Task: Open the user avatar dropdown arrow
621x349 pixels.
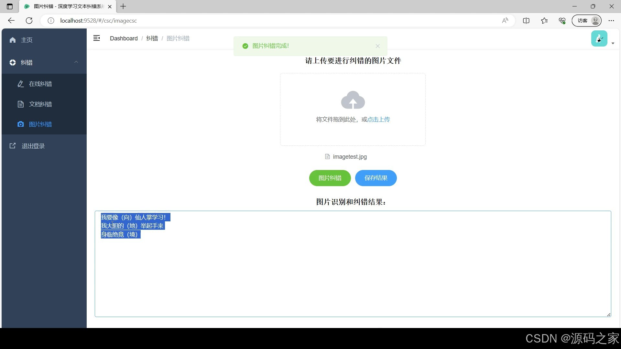Action: click(613, 43)
